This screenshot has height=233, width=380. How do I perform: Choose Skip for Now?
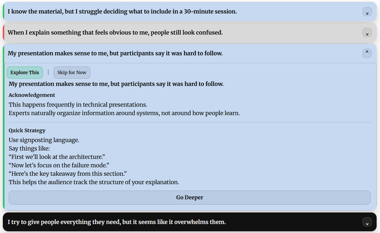coord(72,73)
